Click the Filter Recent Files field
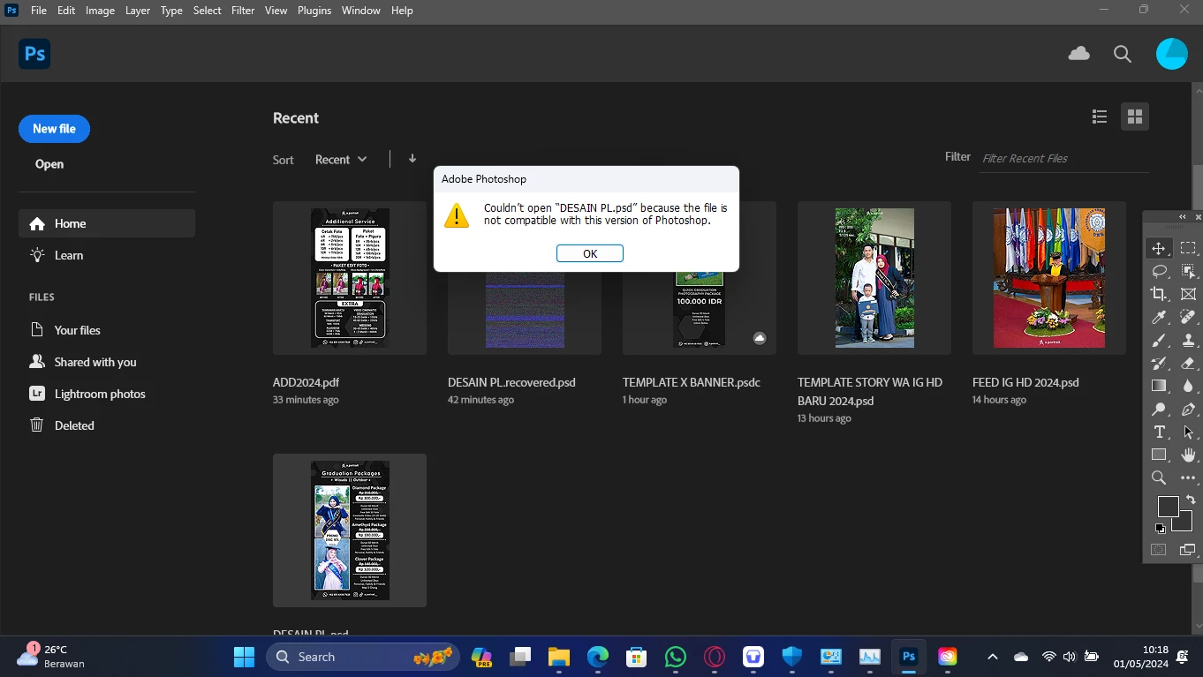The image size is (1203, 677). (x=1064, y=158)
